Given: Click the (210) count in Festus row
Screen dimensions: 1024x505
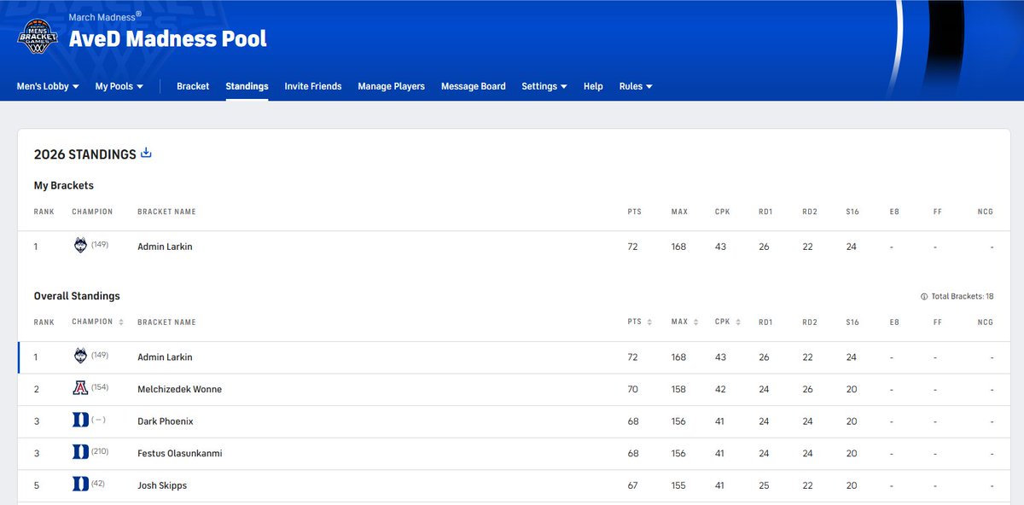Looking at the screenshot, I should click(100, 451).
